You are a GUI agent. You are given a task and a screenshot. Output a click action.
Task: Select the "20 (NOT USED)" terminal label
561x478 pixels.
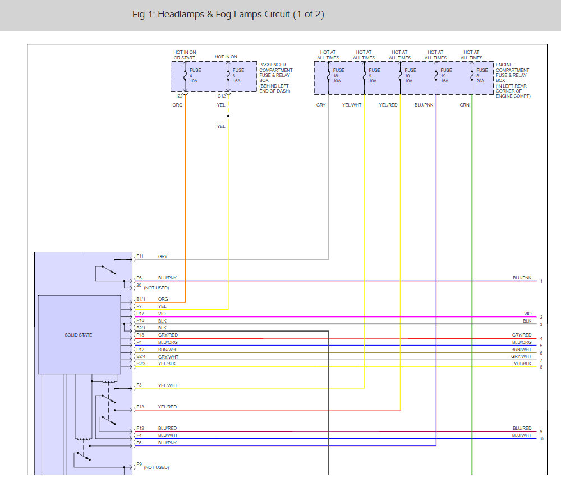153,287
